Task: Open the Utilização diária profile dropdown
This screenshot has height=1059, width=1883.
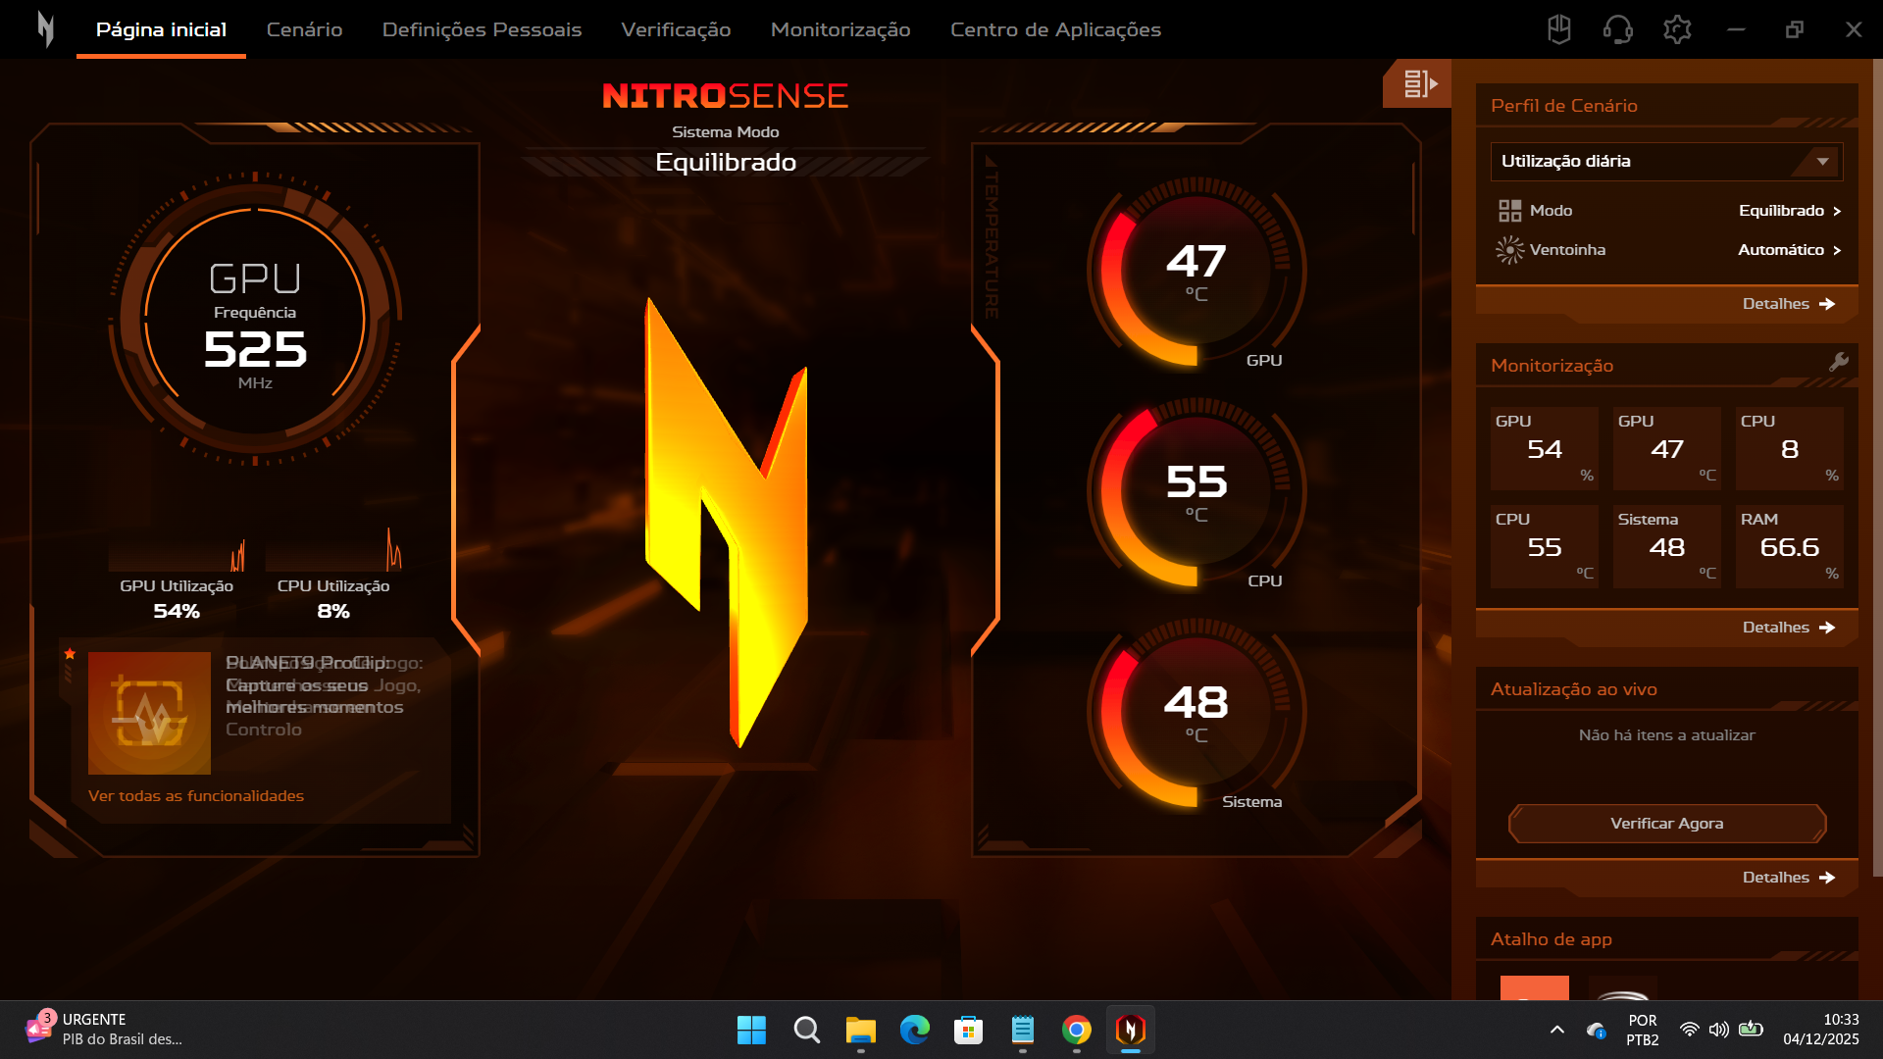Action: [1666, 162]
